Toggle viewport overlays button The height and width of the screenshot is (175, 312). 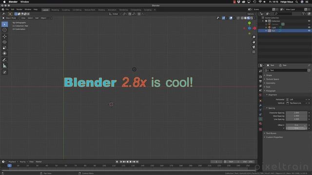231,18
